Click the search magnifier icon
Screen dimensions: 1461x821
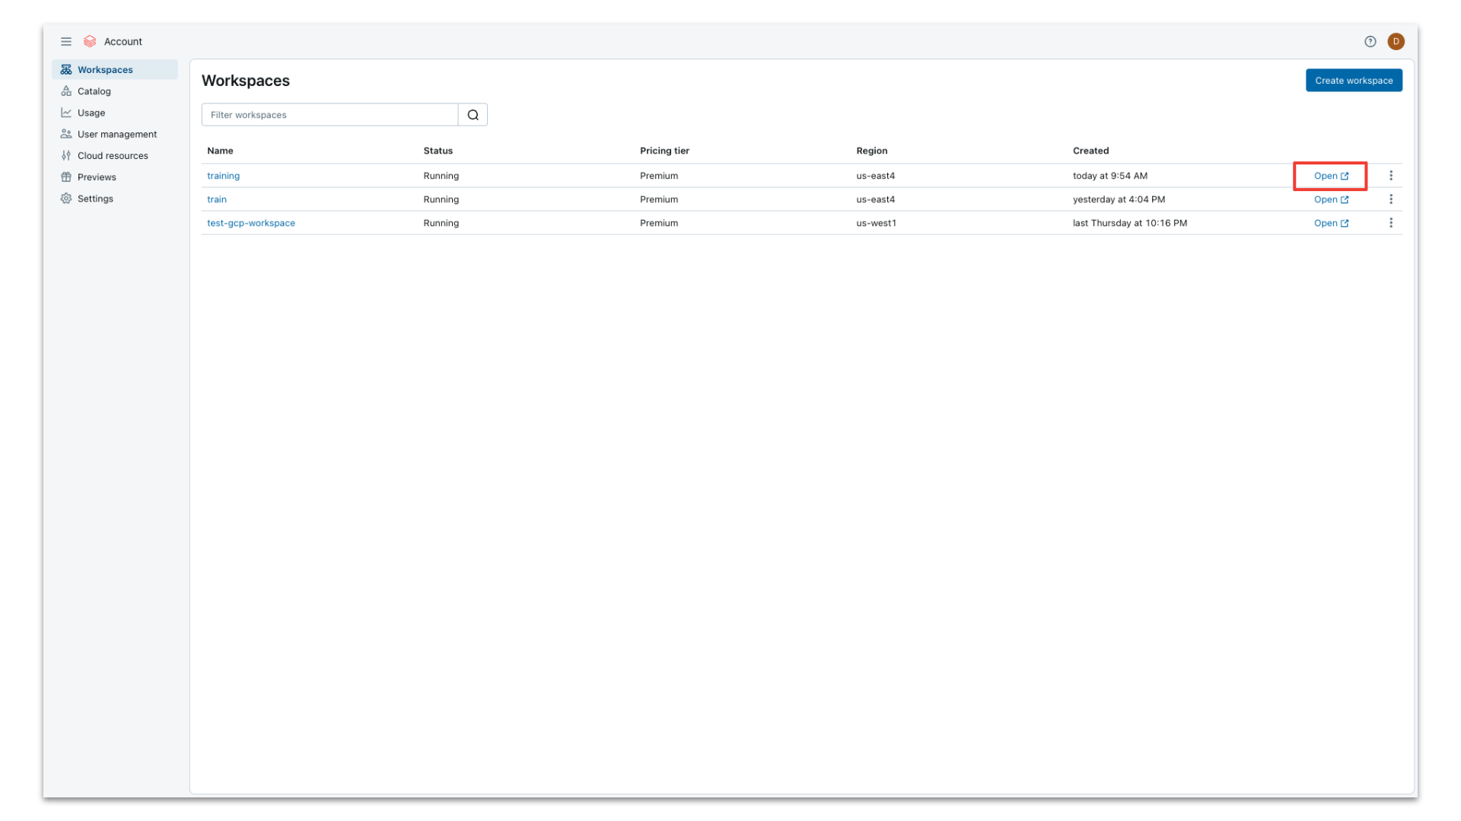[473, 115]
